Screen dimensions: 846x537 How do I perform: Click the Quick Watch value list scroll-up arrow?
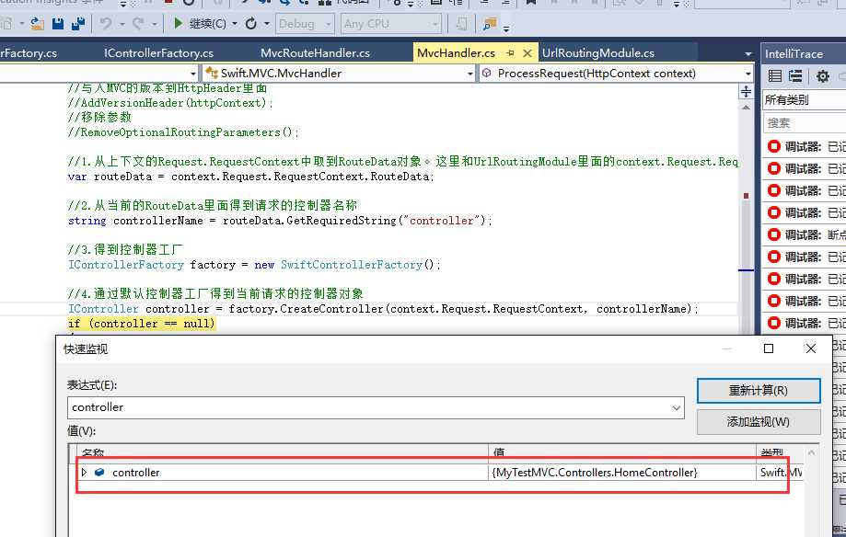pyautogui.click(x=810, y=452)
